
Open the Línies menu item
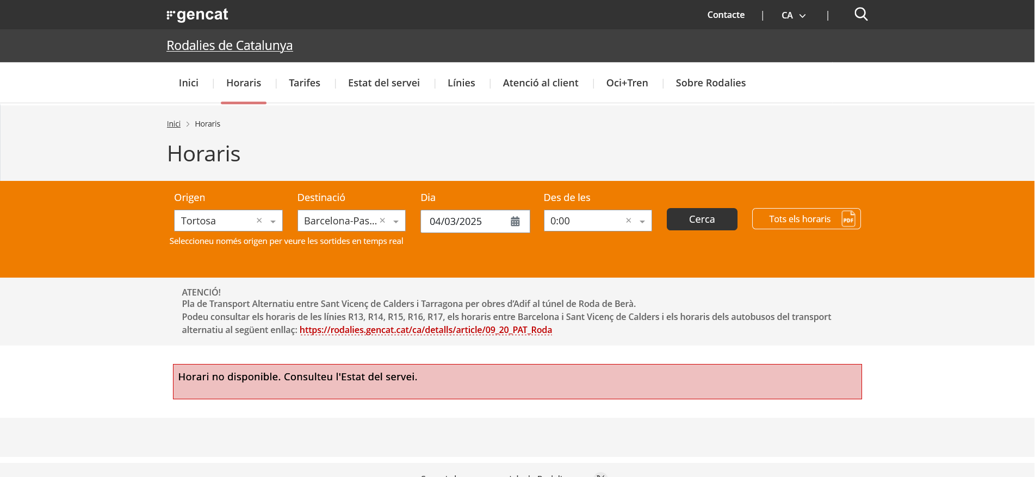tap(461, 83)
